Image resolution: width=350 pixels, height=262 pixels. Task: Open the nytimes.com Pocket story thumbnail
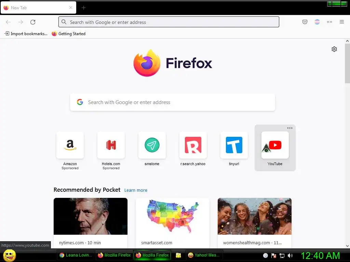tap(90, 216)
